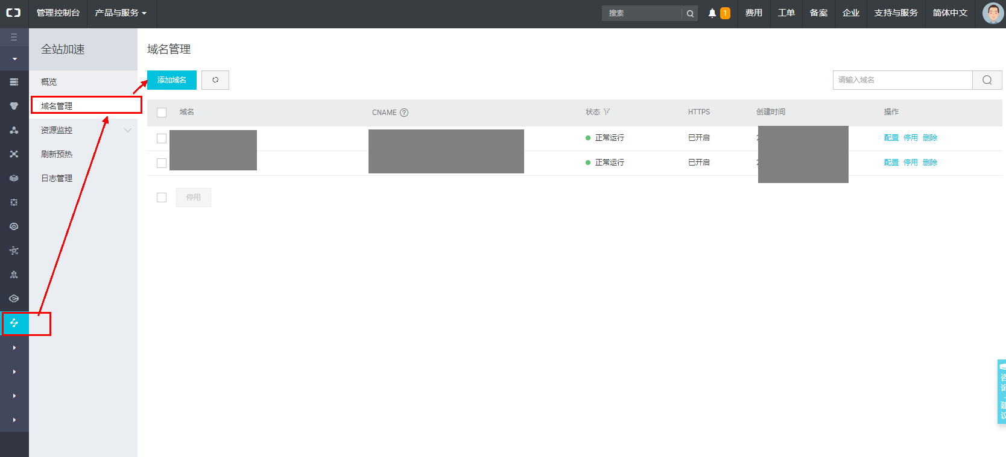The width and height of the screenshot is (1006, 457).
Task: Click 配置 link for the first domain
Action: [x=891, y=138]
